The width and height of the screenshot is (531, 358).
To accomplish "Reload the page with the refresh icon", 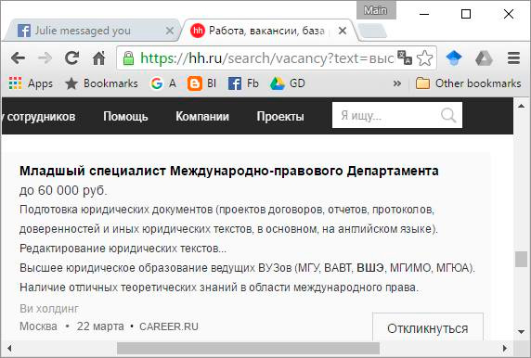I will 71,58.
